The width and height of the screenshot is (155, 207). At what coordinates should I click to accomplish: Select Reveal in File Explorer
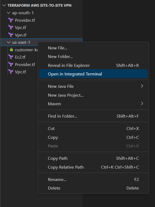click(93, 65)
